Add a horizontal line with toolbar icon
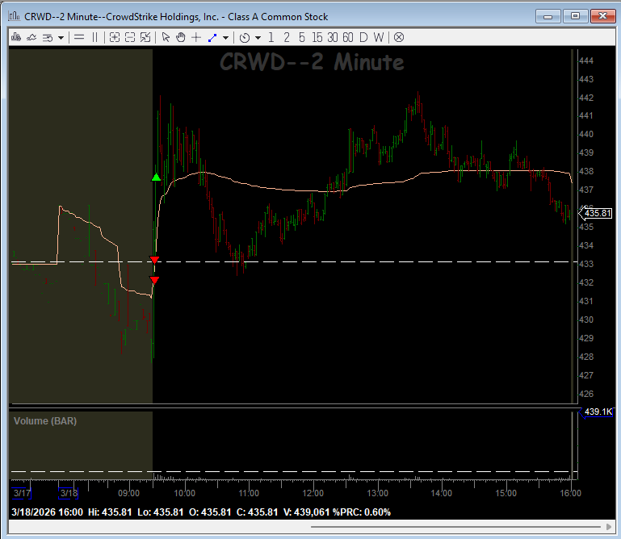This screenshot has height=539, width=621. pyautogui.click(x=79, y=37)
